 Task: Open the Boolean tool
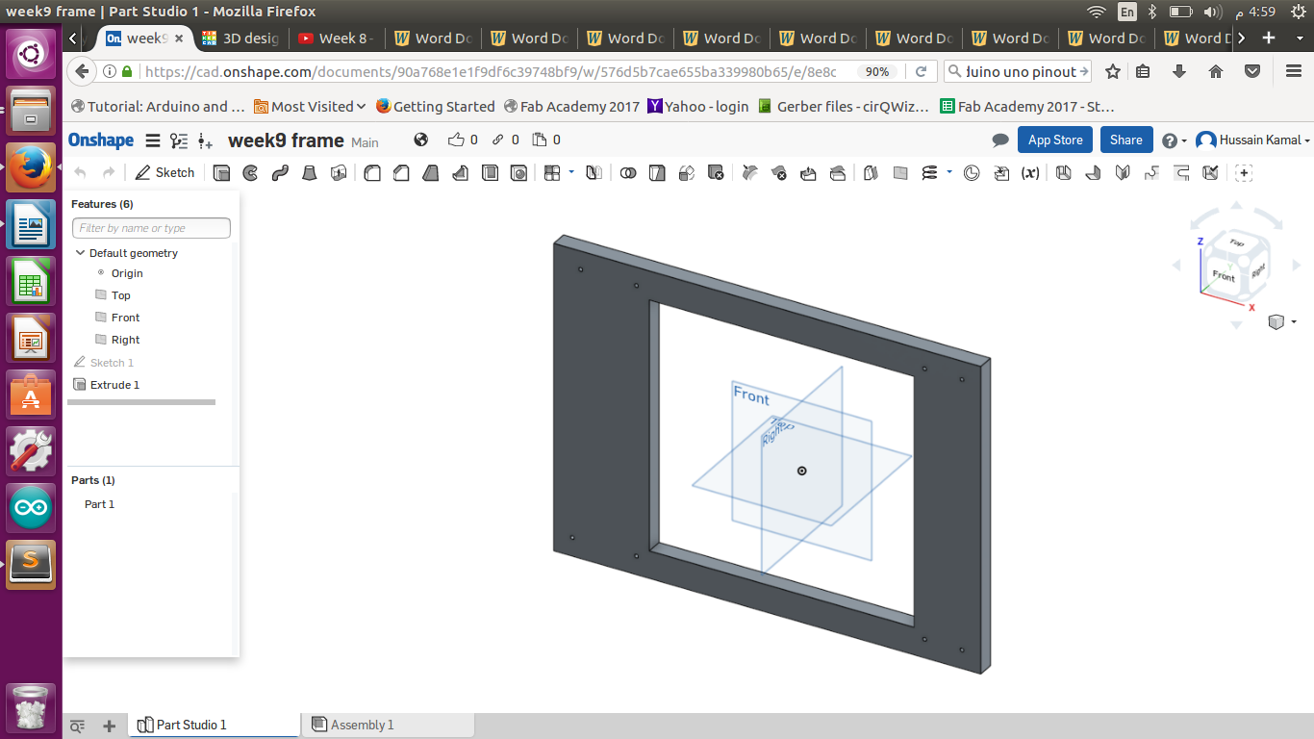628,173
